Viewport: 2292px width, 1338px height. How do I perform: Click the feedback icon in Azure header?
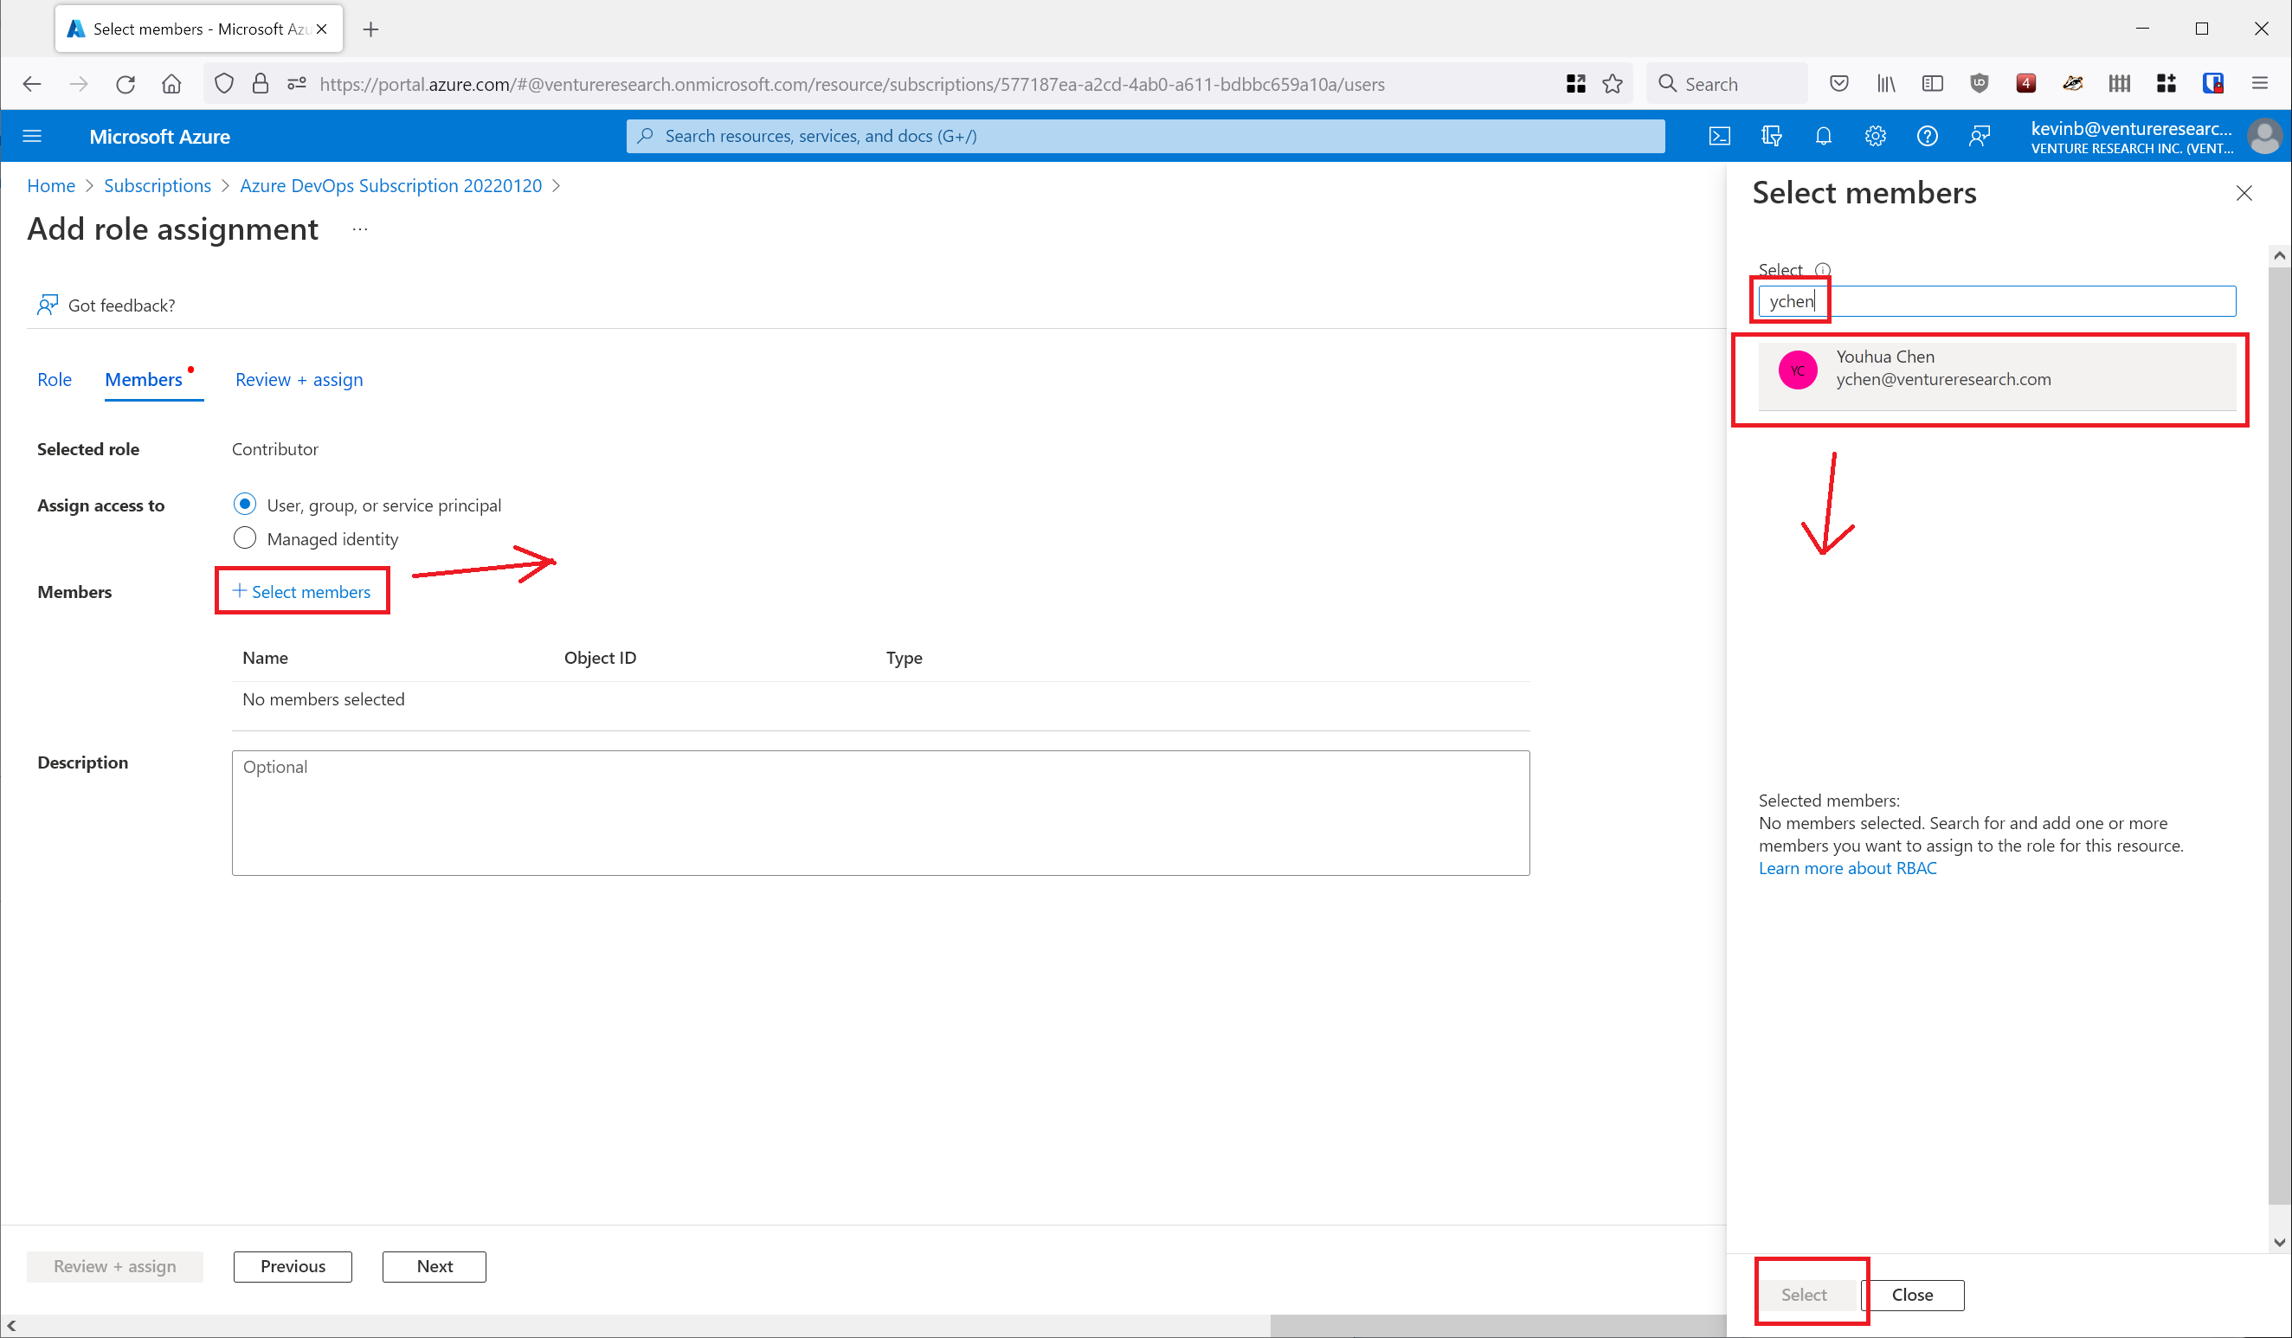coord(1980,137)
